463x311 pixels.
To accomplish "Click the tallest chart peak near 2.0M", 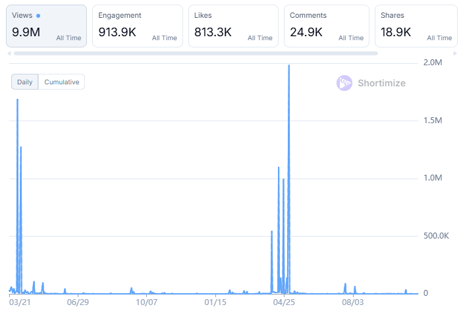I will tap(288, 65).
